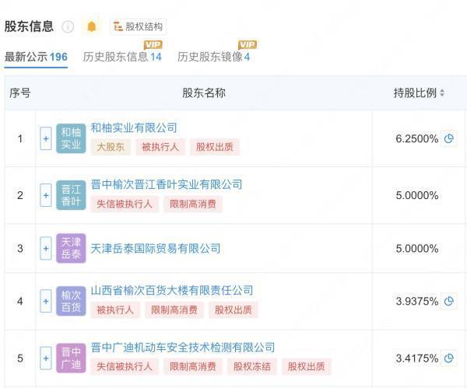Sort by 持股比例 column arrows
This screenshot has height=388, width=467.
pos(442,93)
